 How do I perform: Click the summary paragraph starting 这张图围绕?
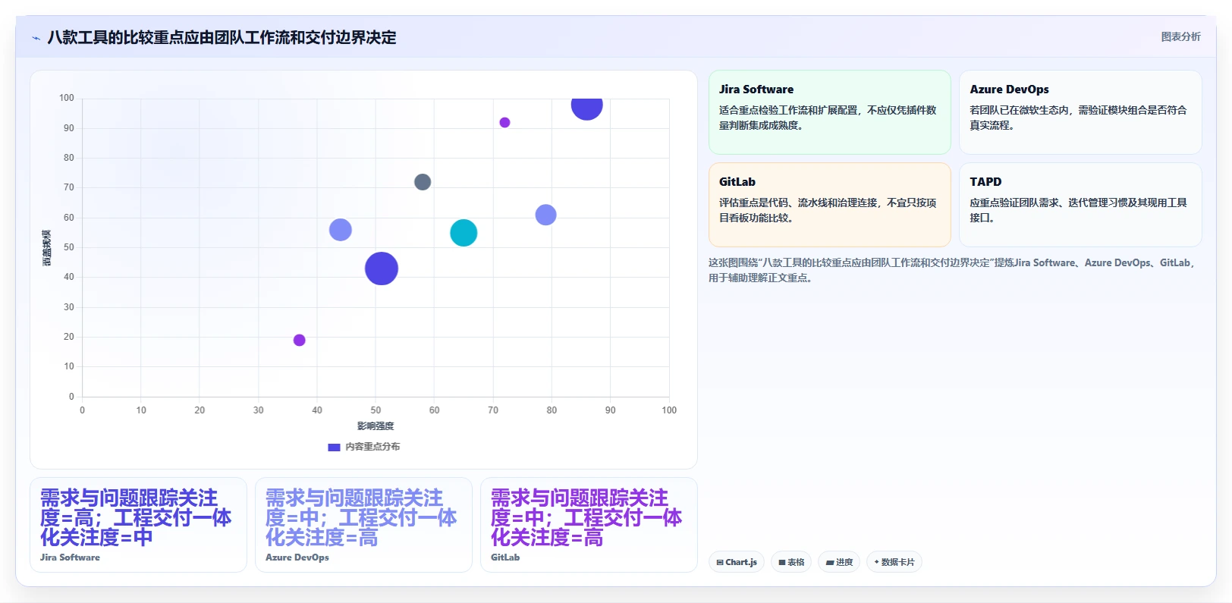pos(951,270)
